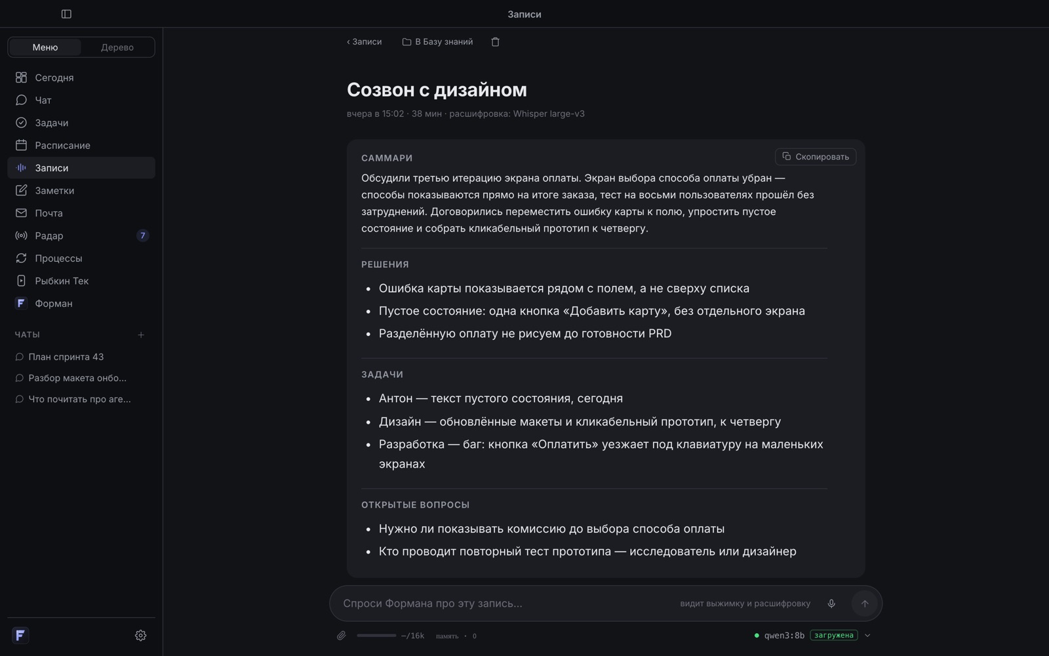Open the Задачи checkmark icon
The image size is (1049, 656).
tap(21, 123)
